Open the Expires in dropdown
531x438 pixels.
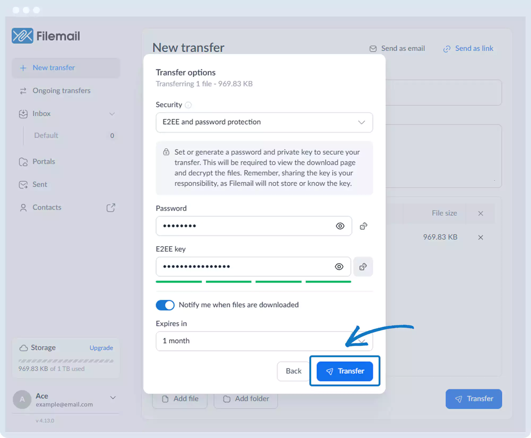coord(264,341)
